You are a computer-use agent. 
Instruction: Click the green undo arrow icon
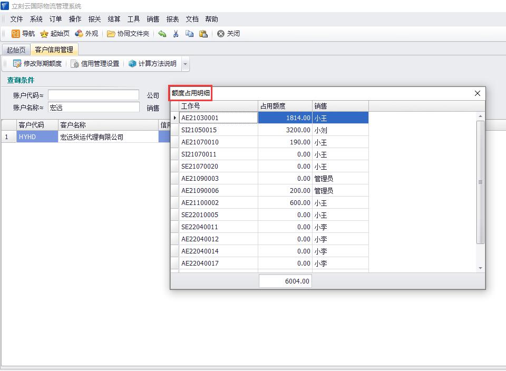(162, 34)
